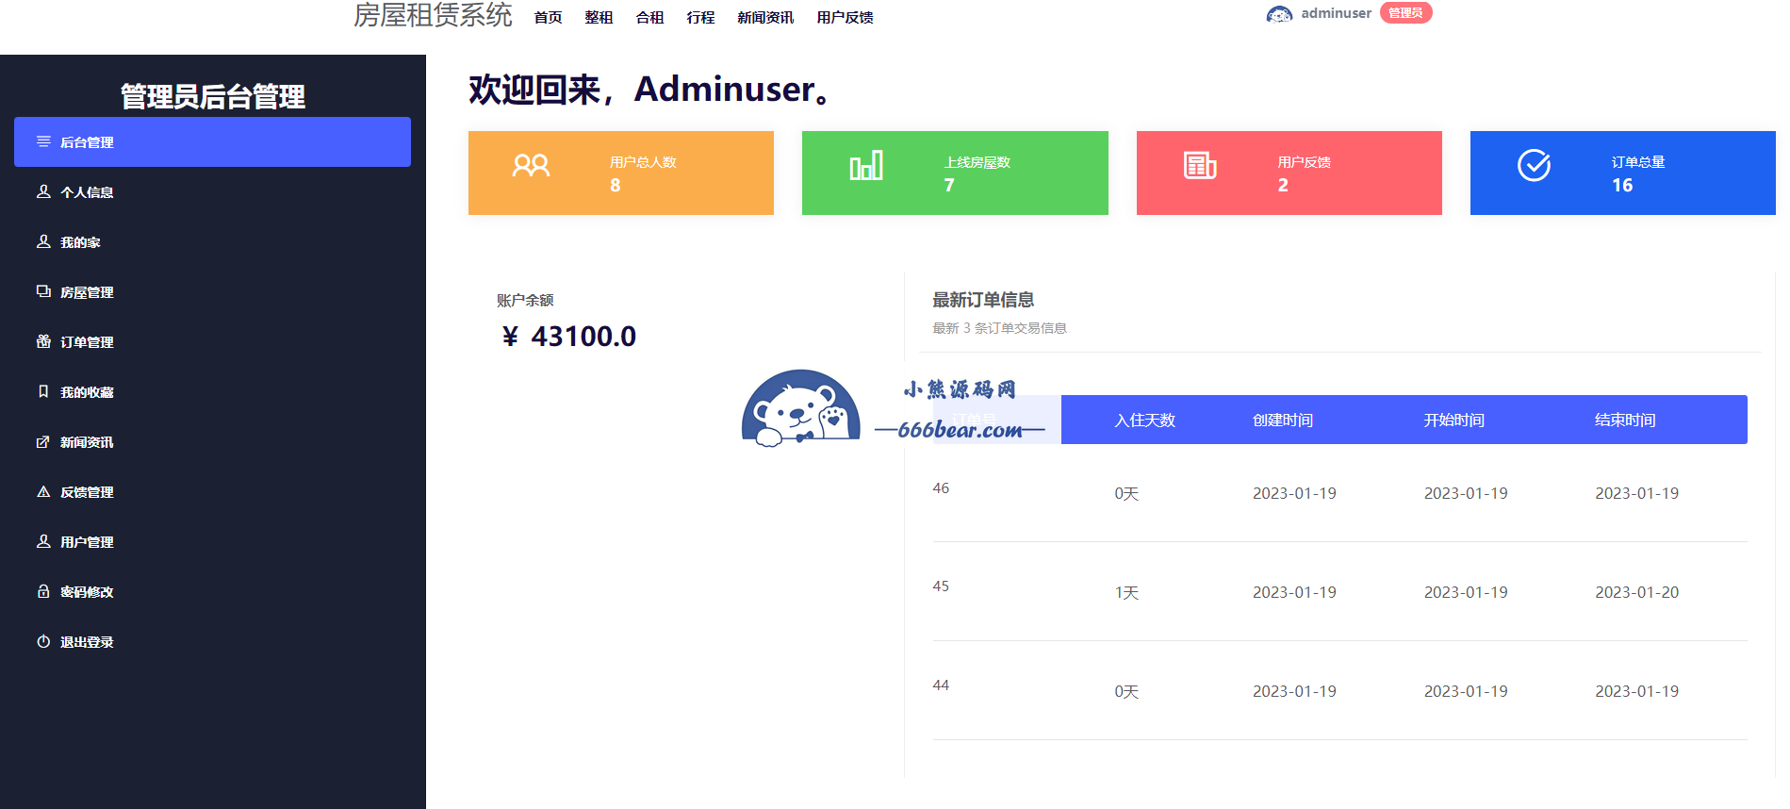Viewport: 1790px width, 809px height.
Task: Open 首页 in the top navigation
Action: [x=548, y=17]
